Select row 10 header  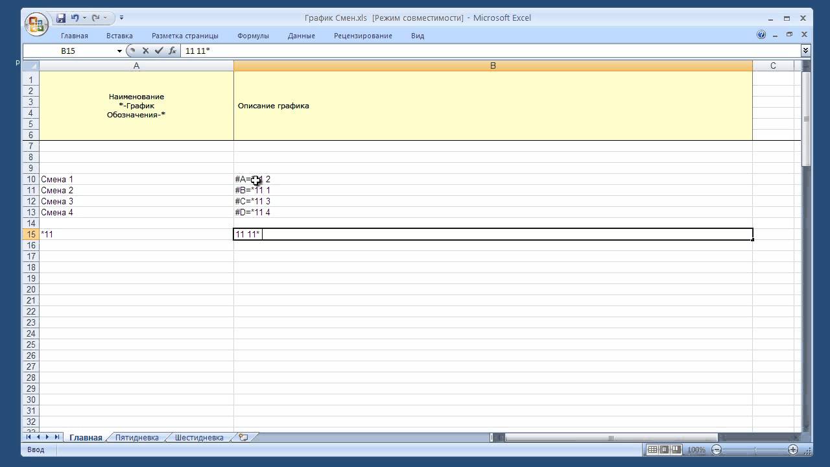[x=31, y=180]
